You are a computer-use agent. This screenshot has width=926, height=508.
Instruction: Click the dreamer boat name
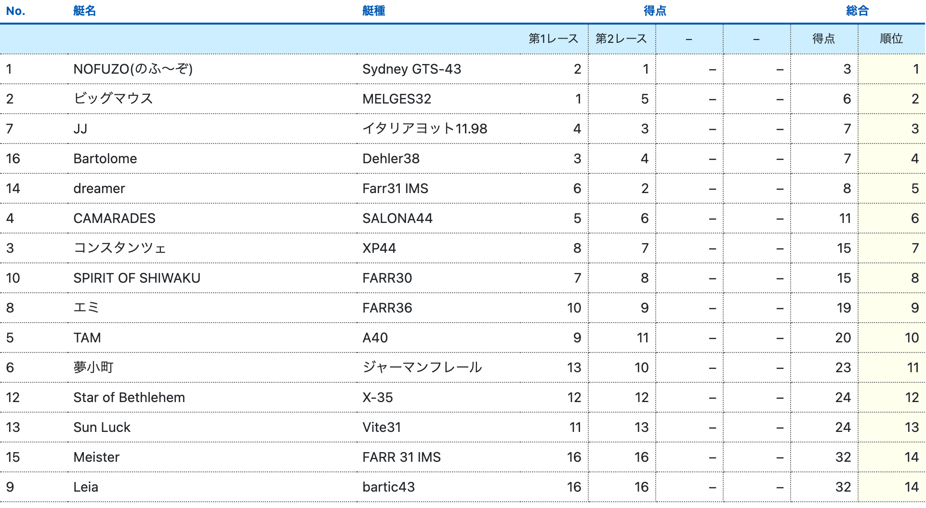[99, 188]
